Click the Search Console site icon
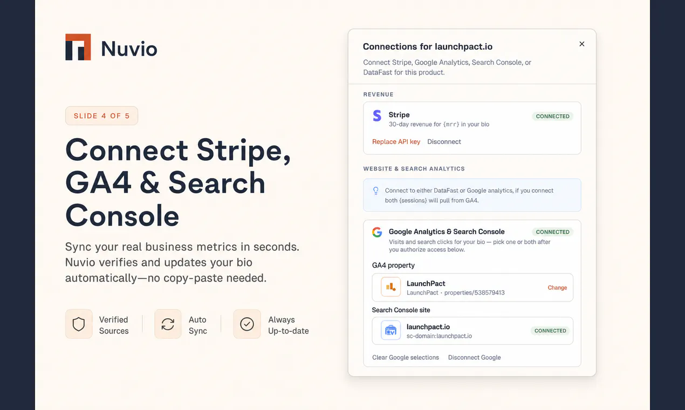This screenshot has width=685, height=410. 391,331
